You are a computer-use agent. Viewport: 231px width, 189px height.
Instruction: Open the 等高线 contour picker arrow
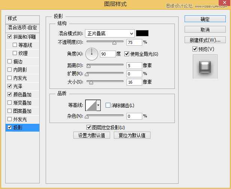[x=98, y=105]
